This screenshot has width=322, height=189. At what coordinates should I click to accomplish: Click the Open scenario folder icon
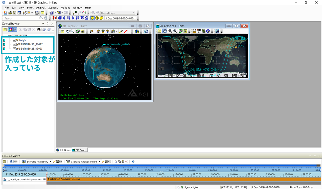[10, 13]
